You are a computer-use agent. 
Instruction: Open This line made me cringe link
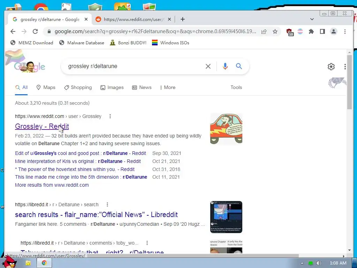click(81, 177)
